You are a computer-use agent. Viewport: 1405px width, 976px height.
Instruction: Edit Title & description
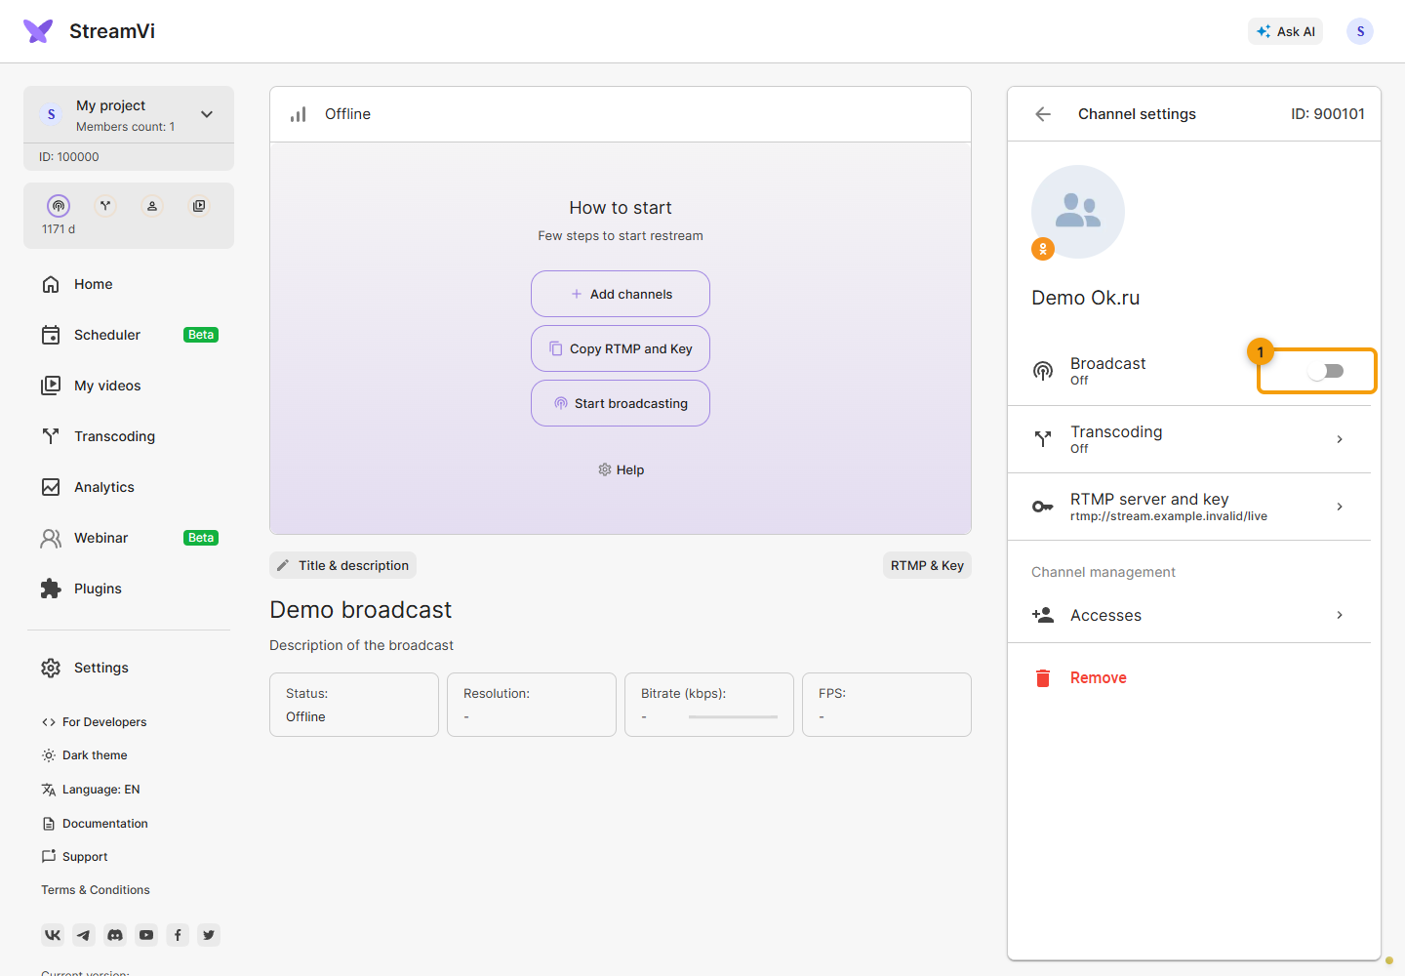click(x=342, y=565)
